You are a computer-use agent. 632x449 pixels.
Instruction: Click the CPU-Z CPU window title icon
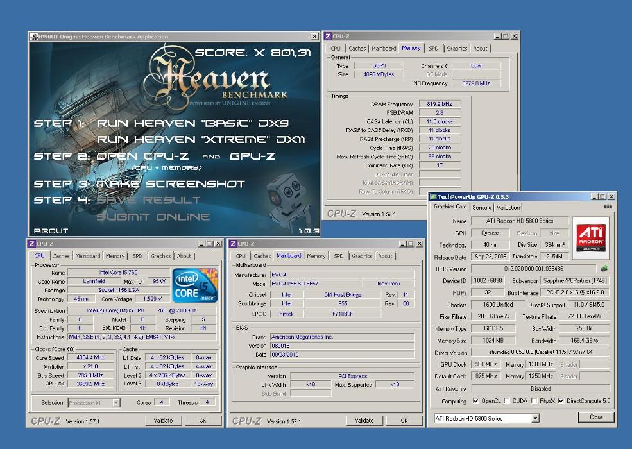pyautogui.click(x=32, y=244)
